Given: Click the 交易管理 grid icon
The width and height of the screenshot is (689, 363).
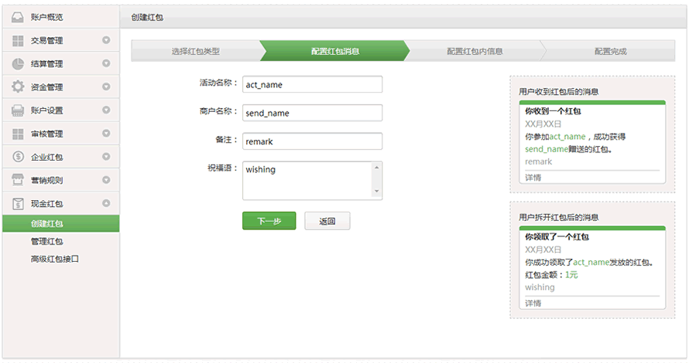Looking at the screenshot, I should (x=18, y=41).
